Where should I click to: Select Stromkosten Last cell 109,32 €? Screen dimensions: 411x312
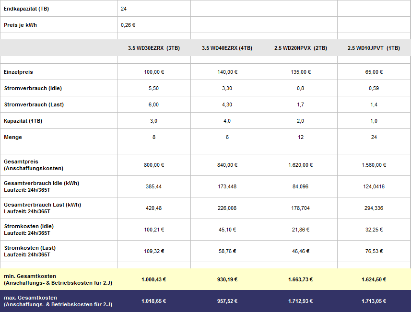(x=154, y=251)
